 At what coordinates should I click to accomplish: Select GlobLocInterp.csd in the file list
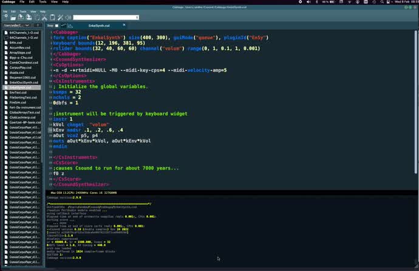click(x=22, y=117)
